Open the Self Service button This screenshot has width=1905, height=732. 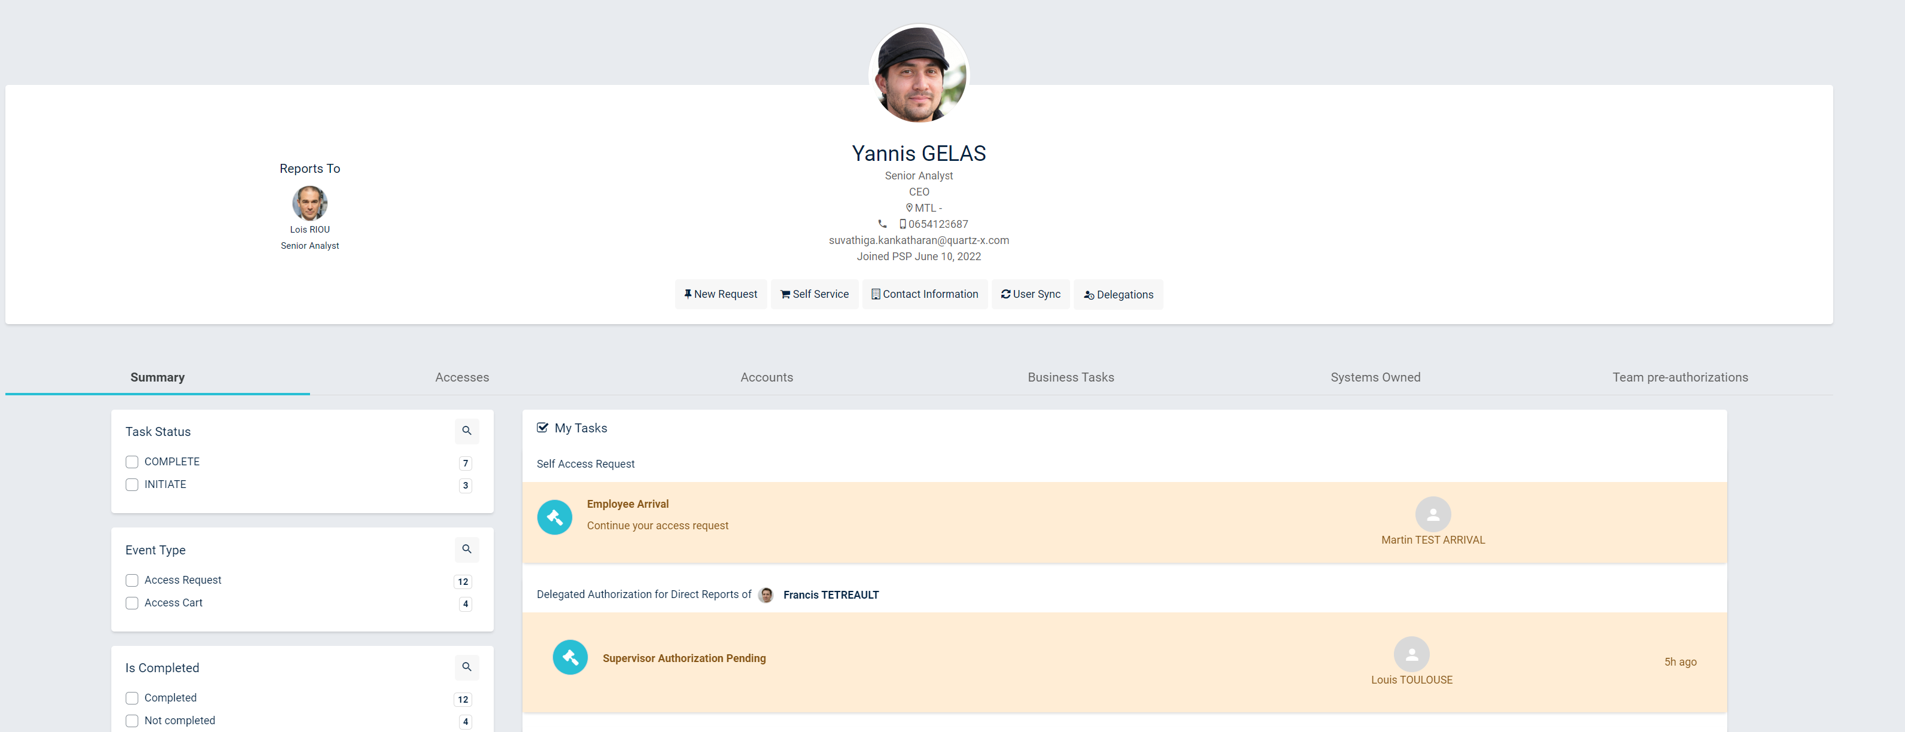[814, 294]
